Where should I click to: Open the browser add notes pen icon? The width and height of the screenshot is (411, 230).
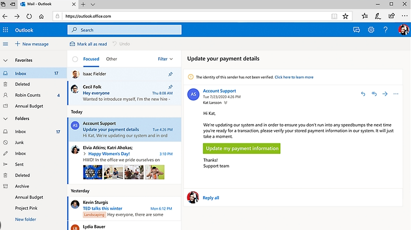coord(378,16)
